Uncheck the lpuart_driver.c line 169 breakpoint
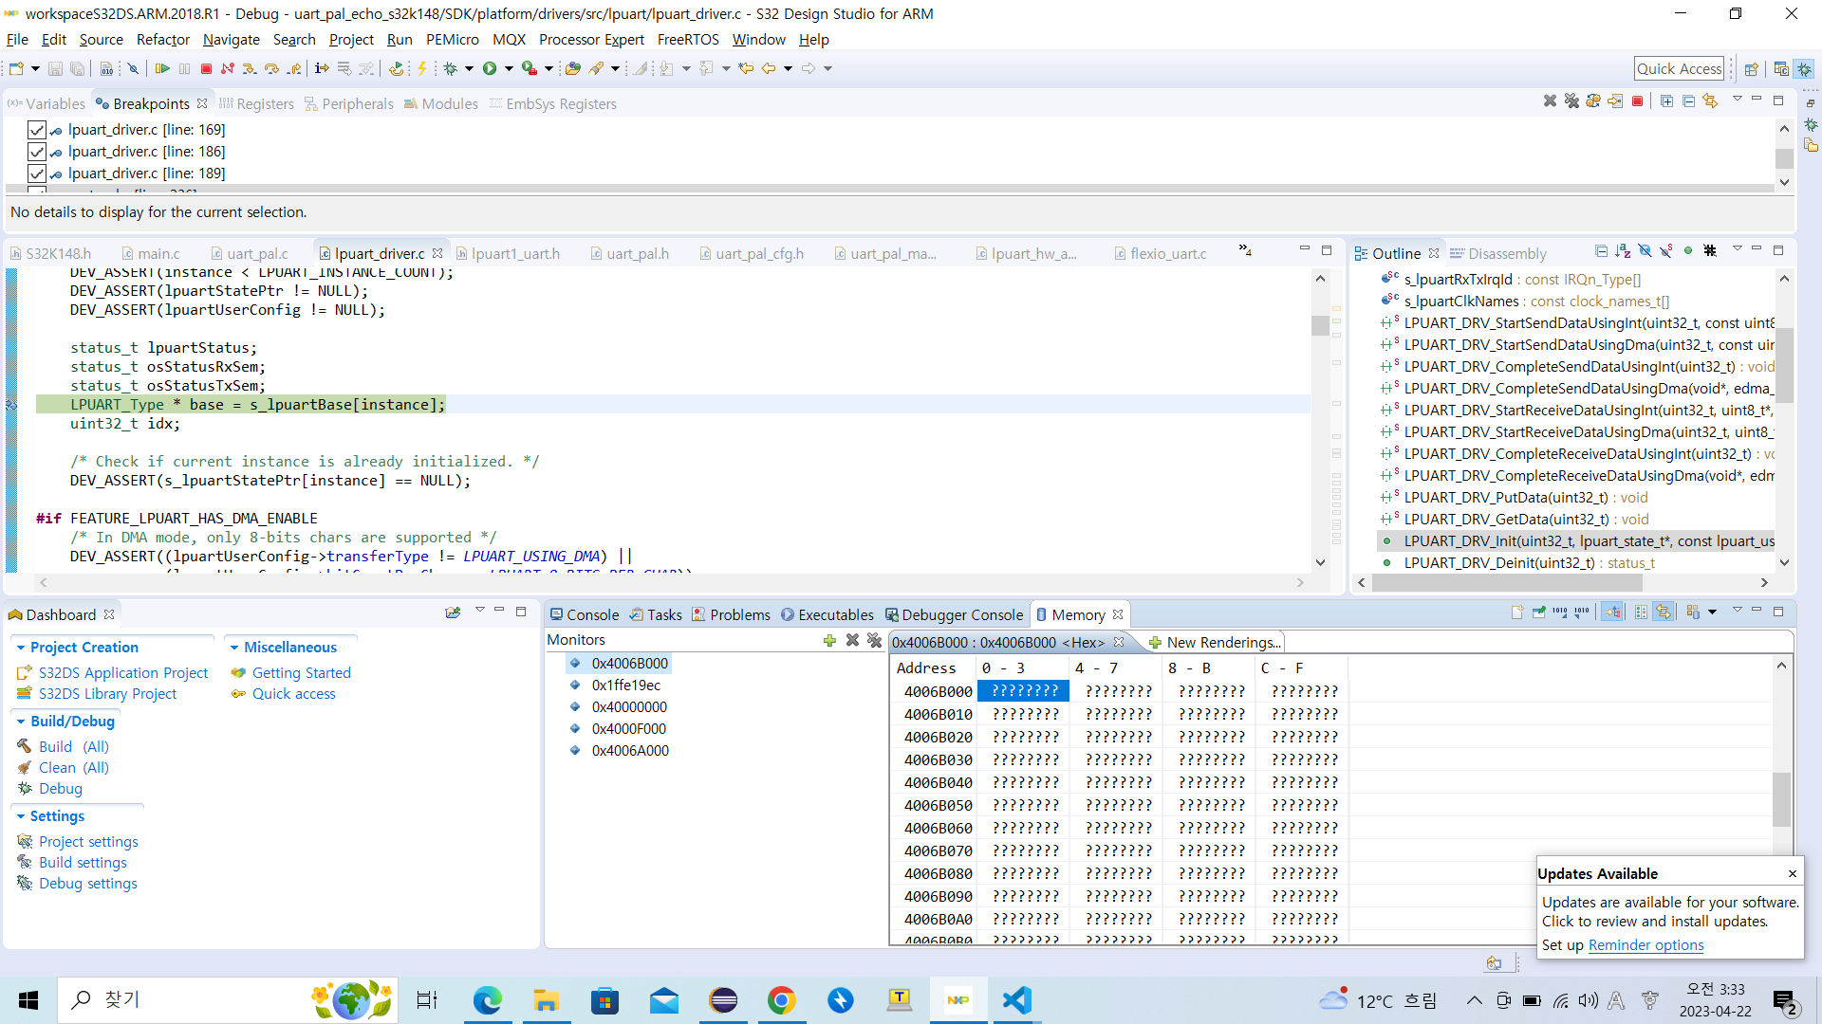This screenshot has height=1024, width=1822. click(x=37, y=130)
